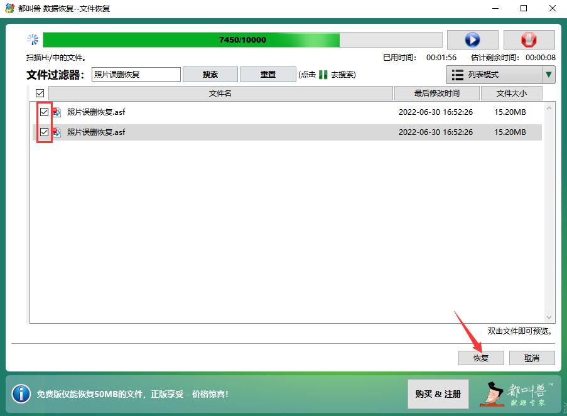Click the elapsed time value 00:01:56
This screenshot has width=567, height=416.
point(441,58)
